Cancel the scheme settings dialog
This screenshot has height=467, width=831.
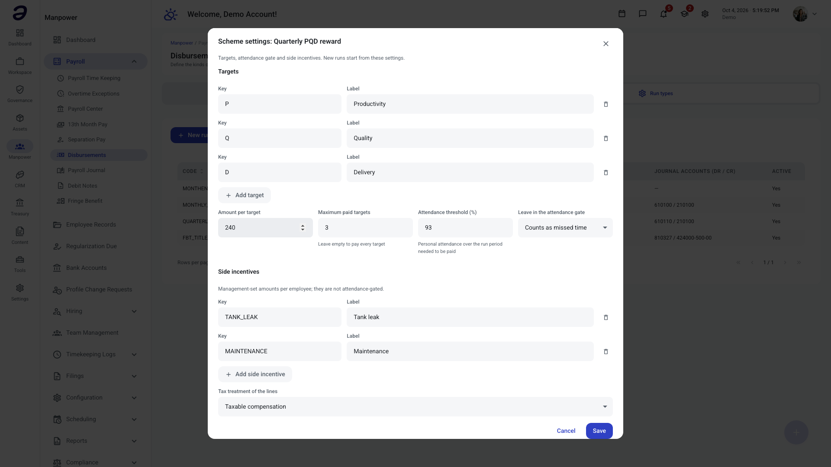pos(566,431)
